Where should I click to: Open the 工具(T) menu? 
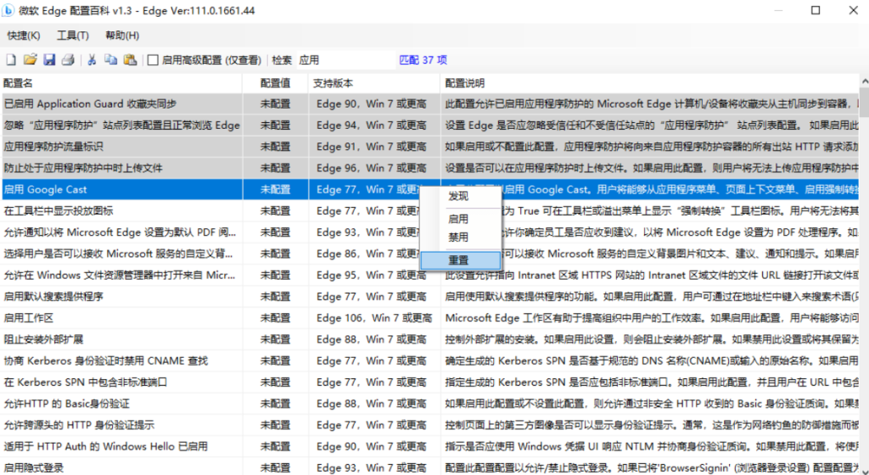click(73, 36)
